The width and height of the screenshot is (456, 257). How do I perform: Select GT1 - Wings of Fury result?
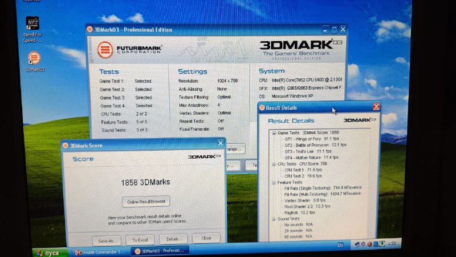(x=311, y=139)
